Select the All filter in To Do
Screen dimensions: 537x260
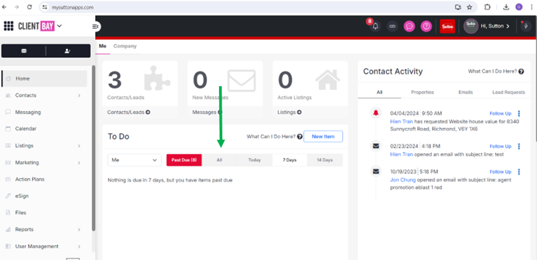click(220, 160)
